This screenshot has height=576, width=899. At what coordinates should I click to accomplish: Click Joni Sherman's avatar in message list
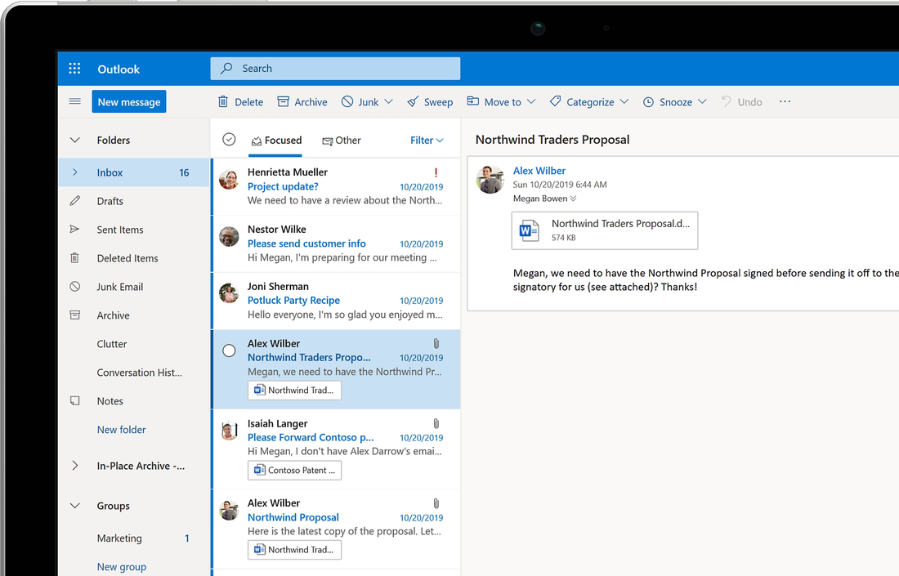point(229,293)
